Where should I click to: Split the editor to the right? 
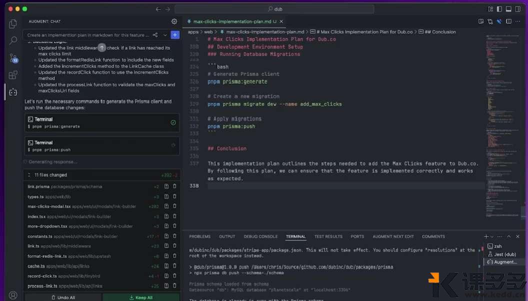508,21
